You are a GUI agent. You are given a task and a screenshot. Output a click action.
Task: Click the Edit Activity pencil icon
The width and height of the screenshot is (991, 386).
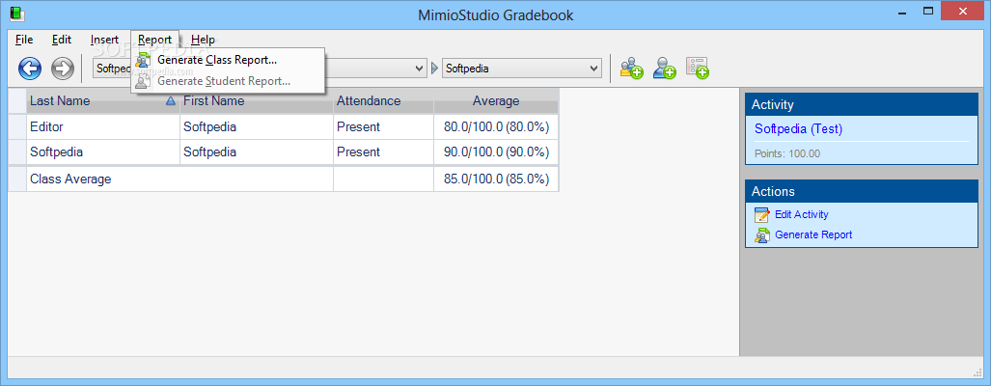point(762,215)
